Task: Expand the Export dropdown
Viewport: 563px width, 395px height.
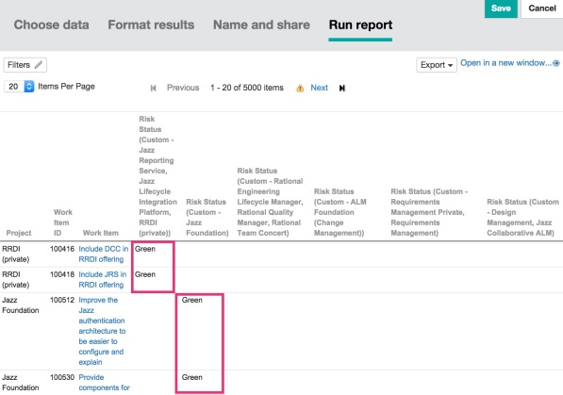Action: 437,65
